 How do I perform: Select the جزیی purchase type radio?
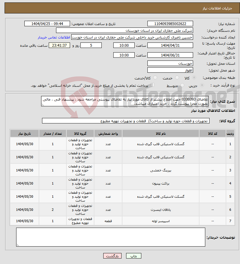click(202, 85)
